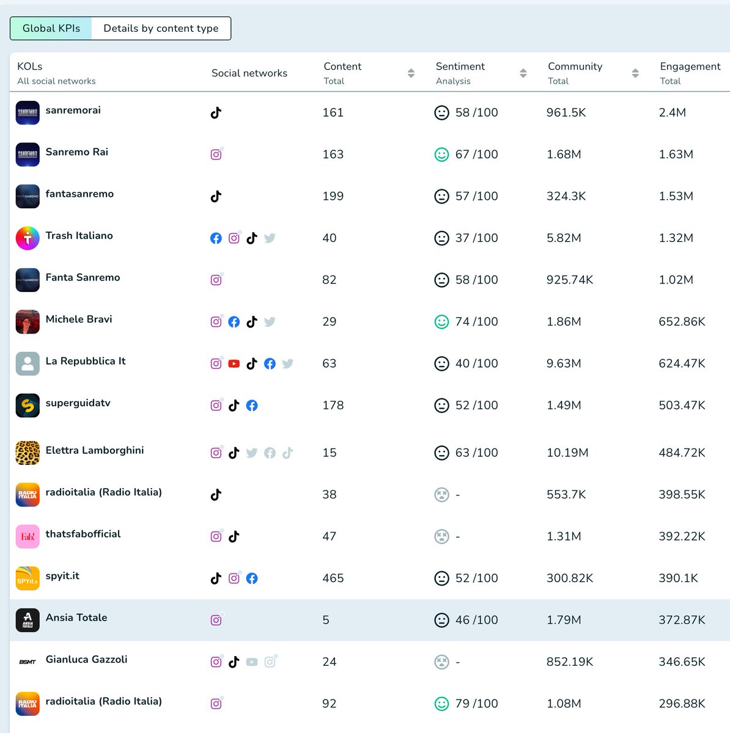Click the greyed Twitter icon for Elettra Lamborghini
The image size is (730, 733).
[252, 453]
